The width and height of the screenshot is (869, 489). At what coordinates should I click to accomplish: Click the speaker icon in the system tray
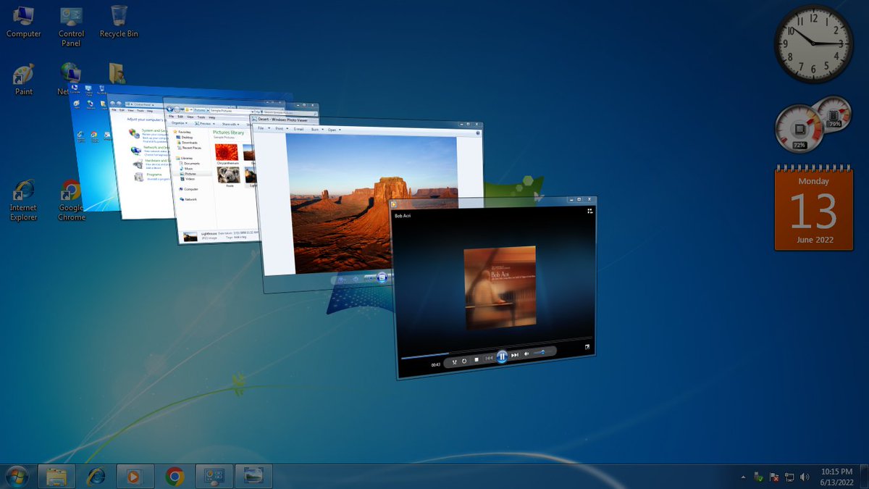coord(804,477)
